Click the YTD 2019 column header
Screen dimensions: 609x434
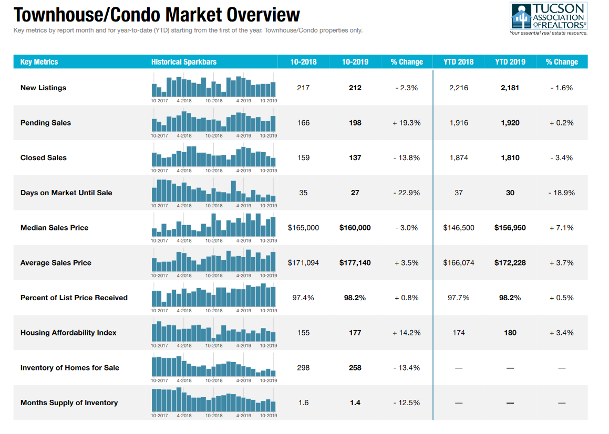click(510, 62)
